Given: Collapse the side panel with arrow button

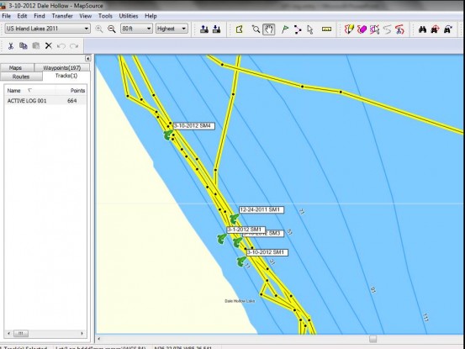Looking at the screenshot, I should (x=87, y=58).
